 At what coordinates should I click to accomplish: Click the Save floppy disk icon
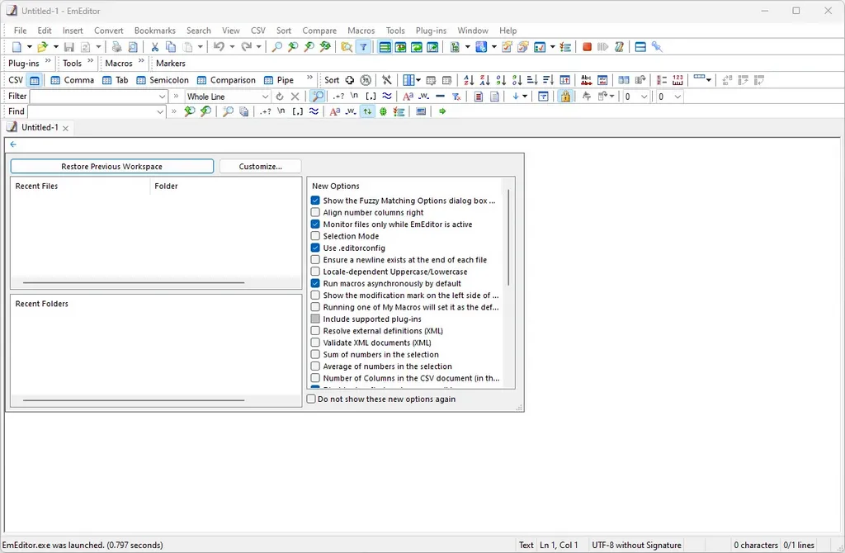point(69,47)
